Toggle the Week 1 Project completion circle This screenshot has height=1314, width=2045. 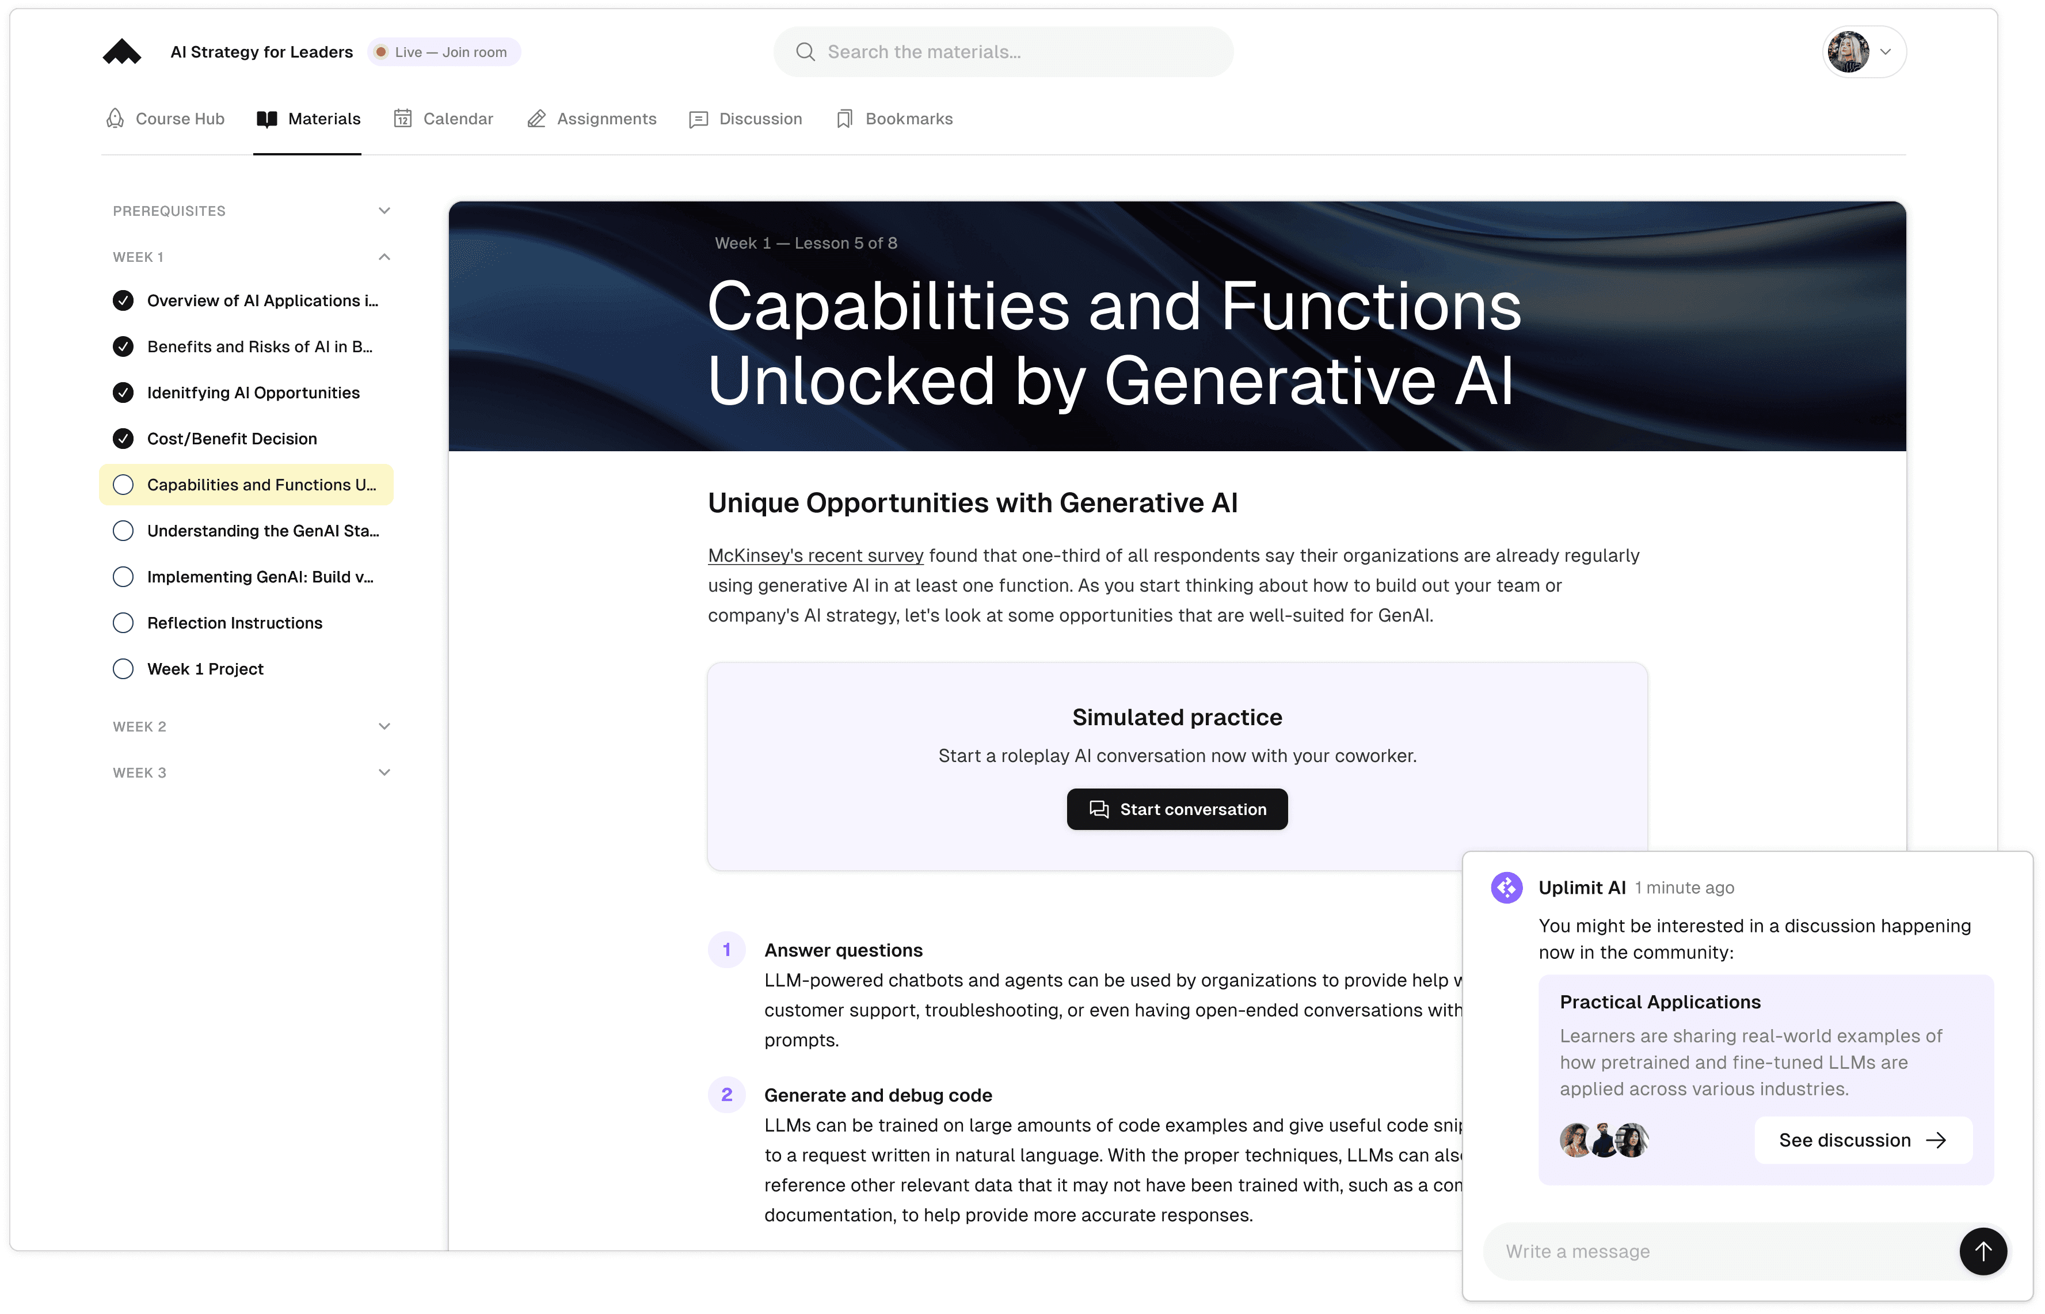(x=123, y=669)
